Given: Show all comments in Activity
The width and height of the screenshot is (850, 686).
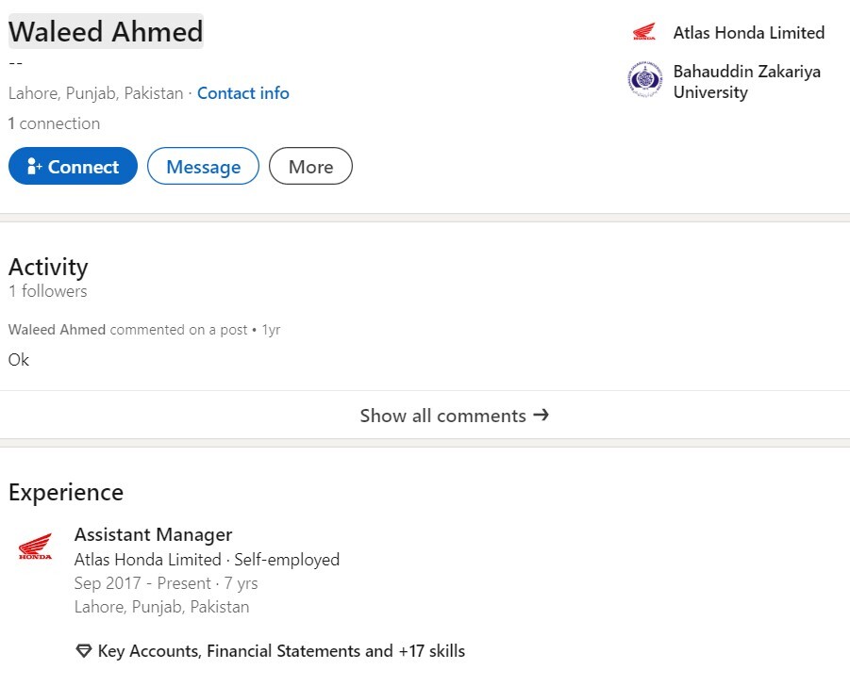Looking at the screenshot, I should [x=425, y=416].
